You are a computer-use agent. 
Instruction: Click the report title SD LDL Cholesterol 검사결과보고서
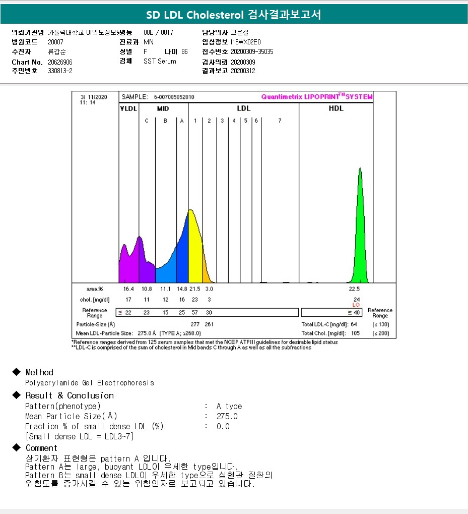click(x=233, y=15)
